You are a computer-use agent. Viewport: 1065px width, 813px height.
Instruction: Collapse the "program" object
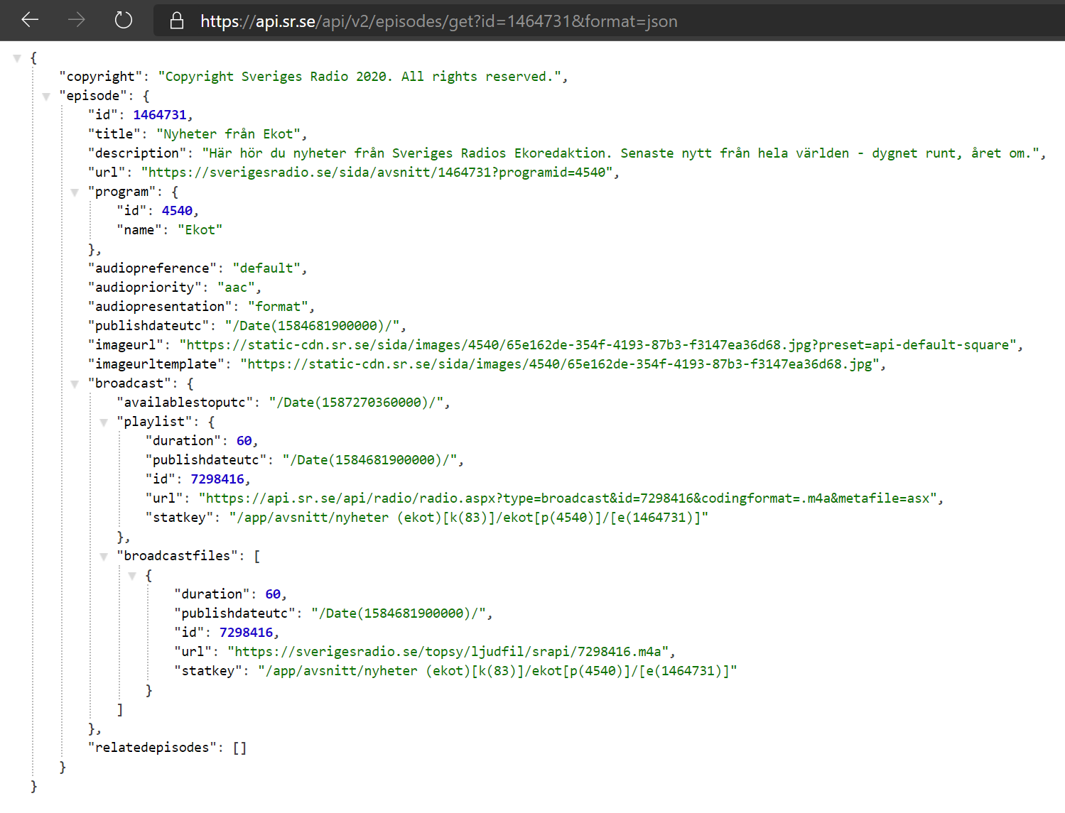[75, 192]
